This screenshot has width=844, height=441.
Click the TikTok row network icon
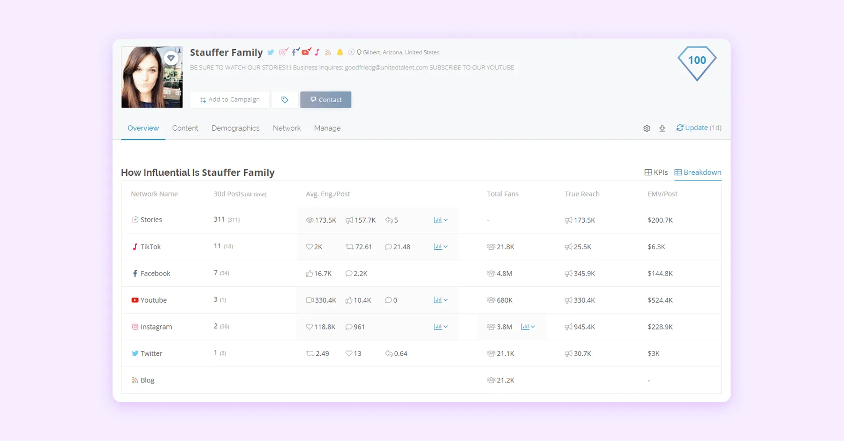coord(135,247)
